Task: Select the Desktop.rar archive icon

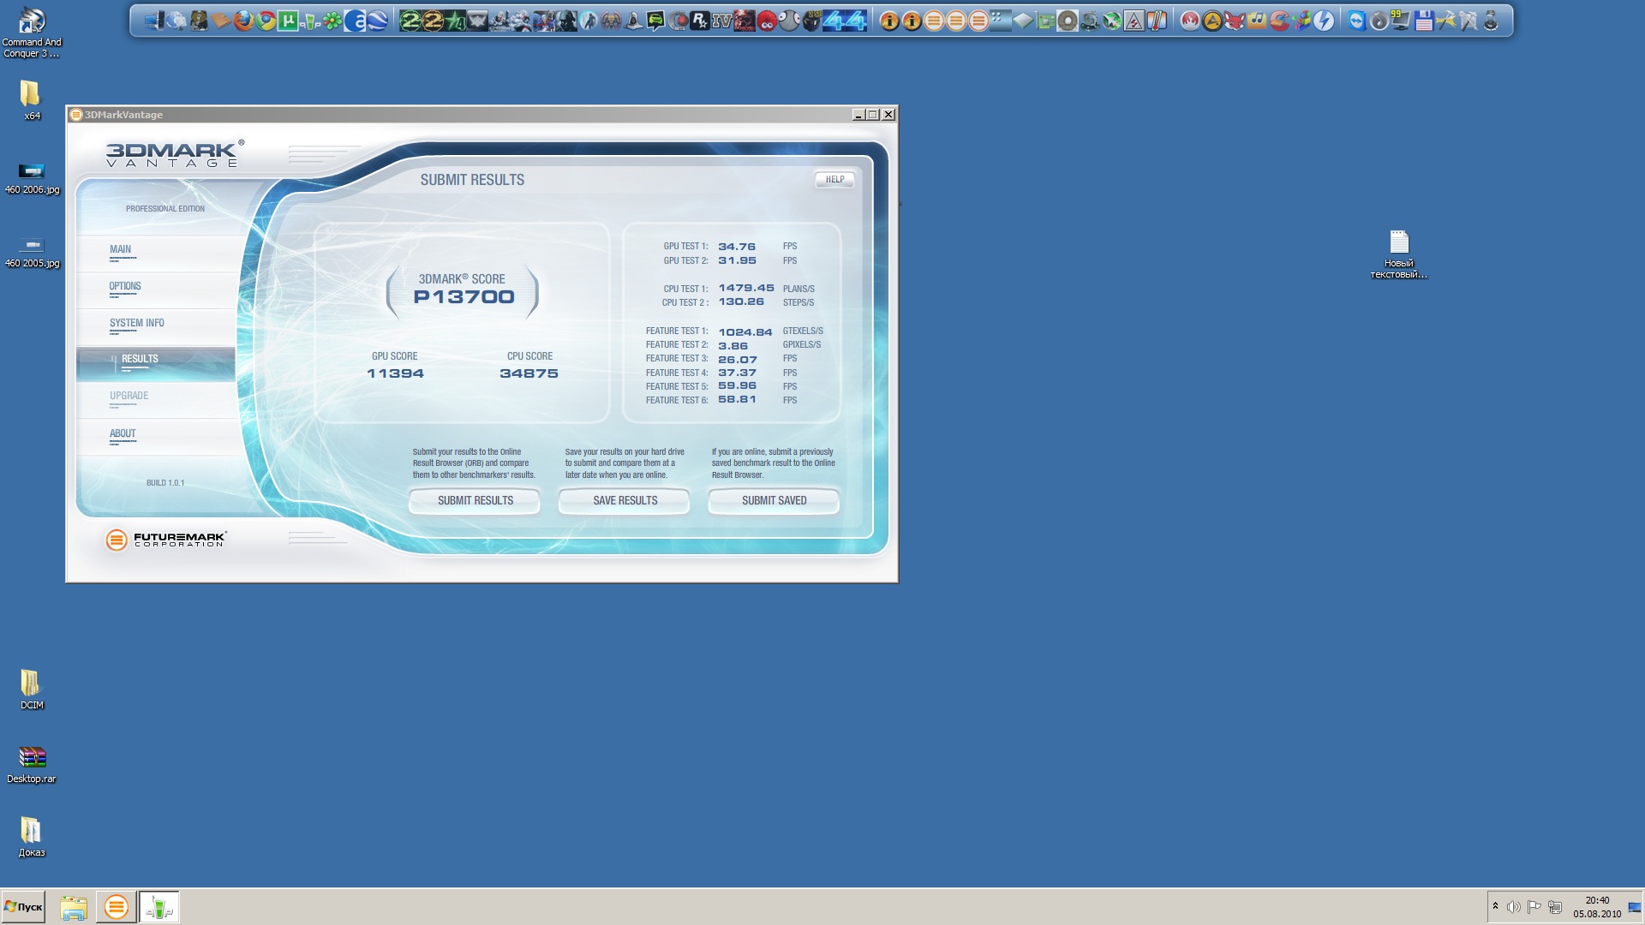Action: tap(32, 763)
